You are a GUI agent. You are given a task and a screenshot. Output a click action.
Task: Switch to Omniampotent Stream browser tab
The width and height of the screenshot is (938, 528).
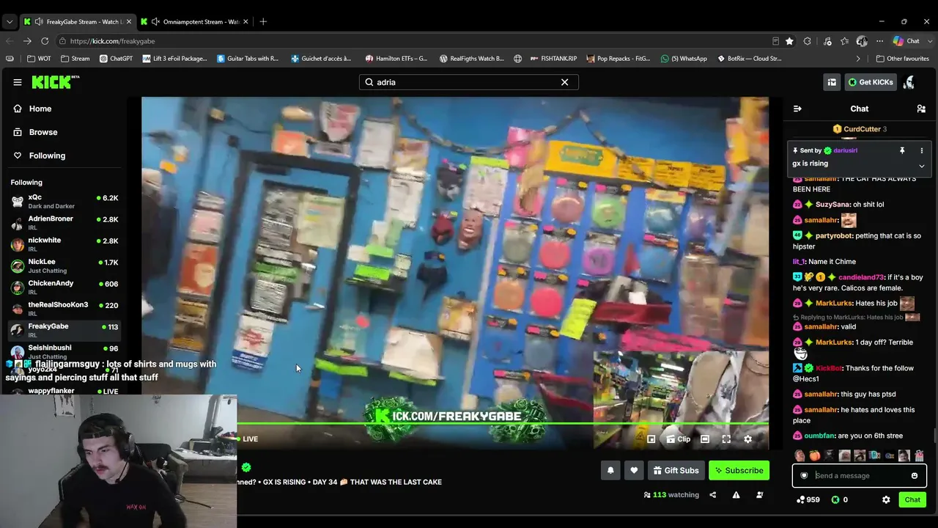pyautogui.click(x=196, y=21)
